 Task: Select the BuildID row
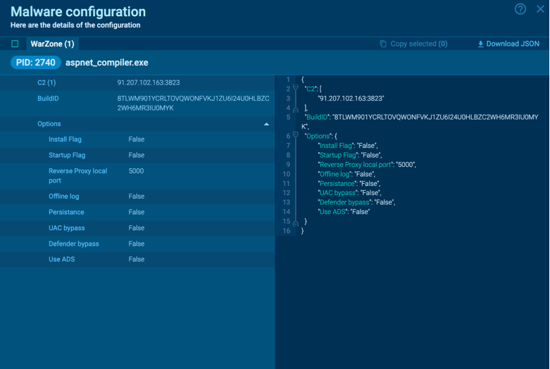coord(137,103)
